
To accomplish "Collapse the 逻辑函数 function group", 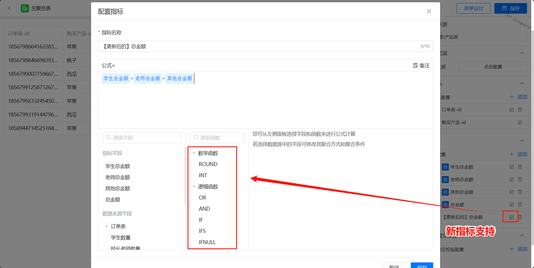I will tap(194, 187).
